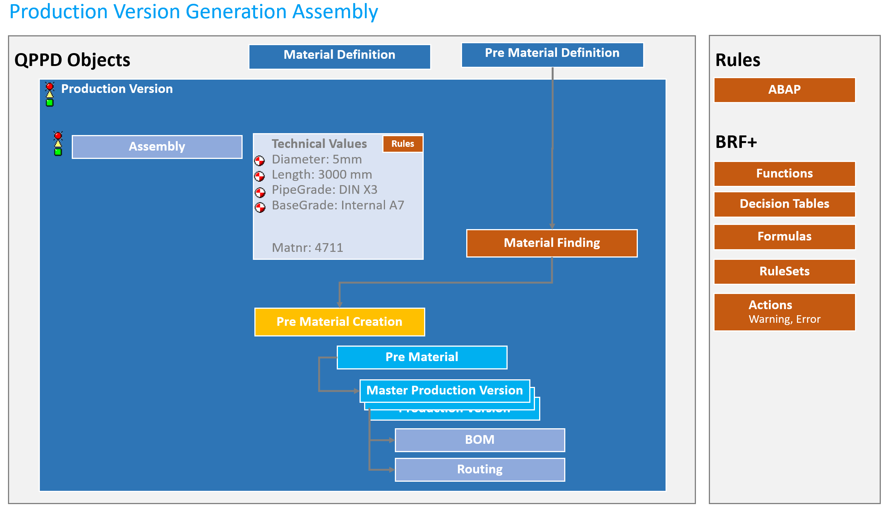Screen dimensions: 885x506
Task: Click red status icon beside Diameter value
Action: [x=260, y=161]
